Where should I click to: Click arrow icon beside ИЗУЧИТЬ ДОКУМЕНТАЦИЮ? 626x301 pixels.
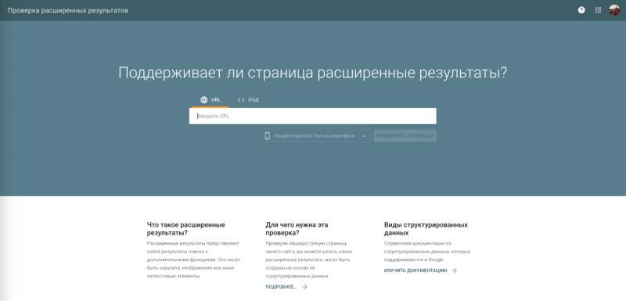[x=454, y=271]
